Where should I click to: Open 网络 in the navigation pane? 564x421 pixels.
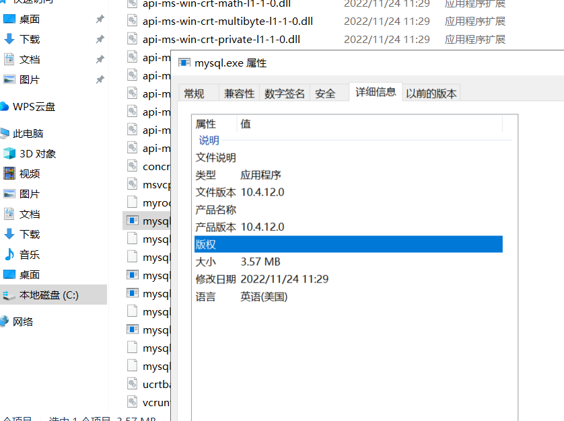click(x=23, y=321)
